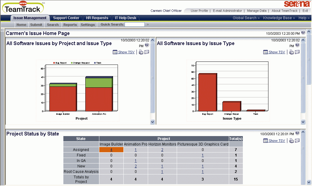Expand the collapsed left side panel
This screenshot has height=186, width=312.
(2, 30)
